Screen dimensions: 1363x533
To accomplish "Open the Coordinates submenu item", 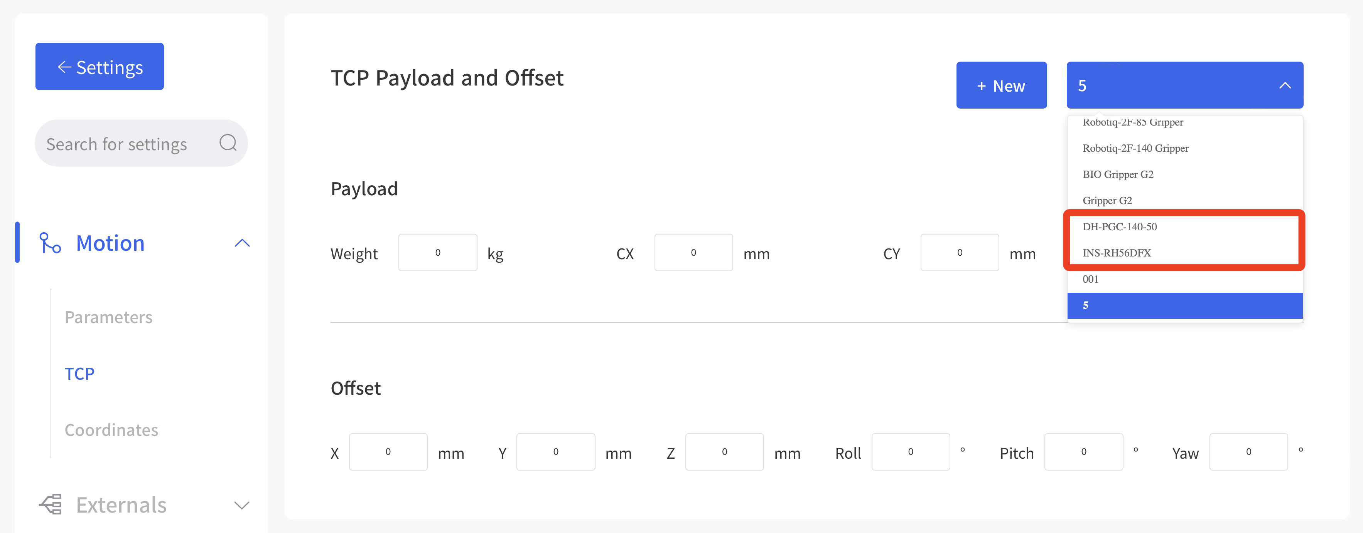I will [x=111, y=430].
